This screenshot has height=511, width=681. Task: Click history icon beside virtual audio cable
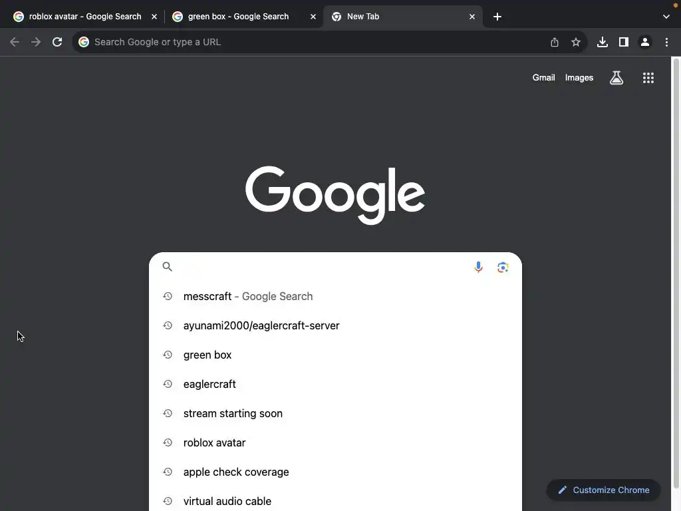(x=168, y=501)
